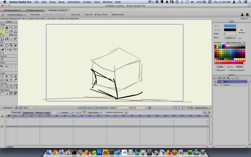Select the Select Bone tool
The height and width of the screenshot is (157, 251).
[2, 66]
